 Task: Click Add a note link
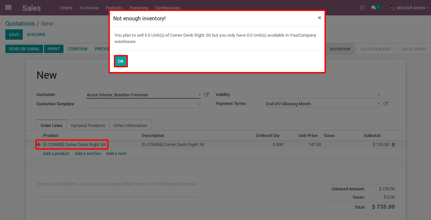(x=116, y=154)
